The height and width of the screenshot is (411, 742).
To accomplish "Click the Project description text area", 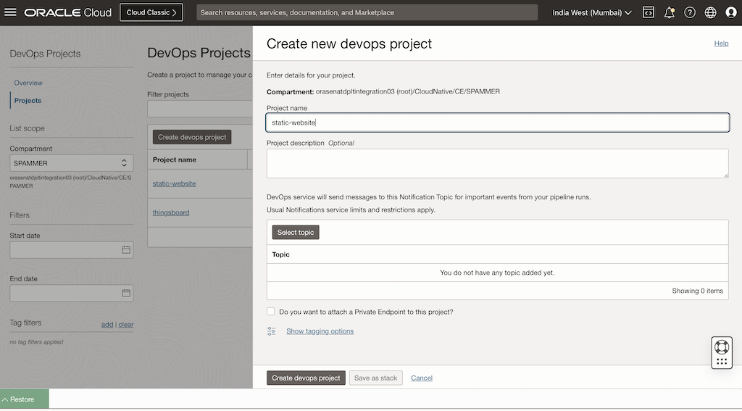I will coord(497,163).
